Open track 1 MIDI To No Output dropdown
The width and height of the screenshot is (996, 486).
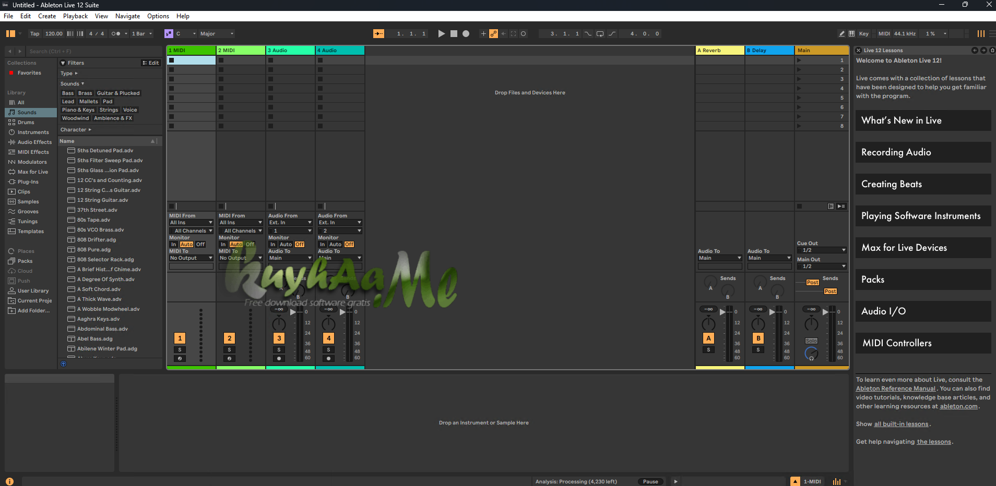point(191,258)
